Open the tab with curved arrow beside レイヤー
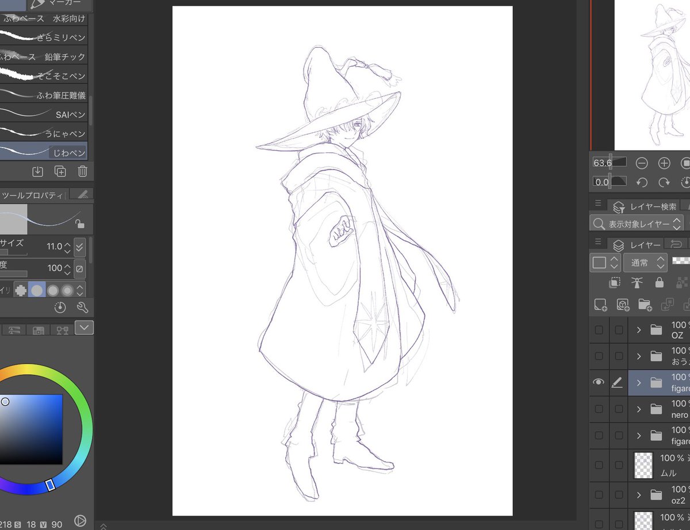The height and width of the screenshot is (530, 690). click(677, 244)
